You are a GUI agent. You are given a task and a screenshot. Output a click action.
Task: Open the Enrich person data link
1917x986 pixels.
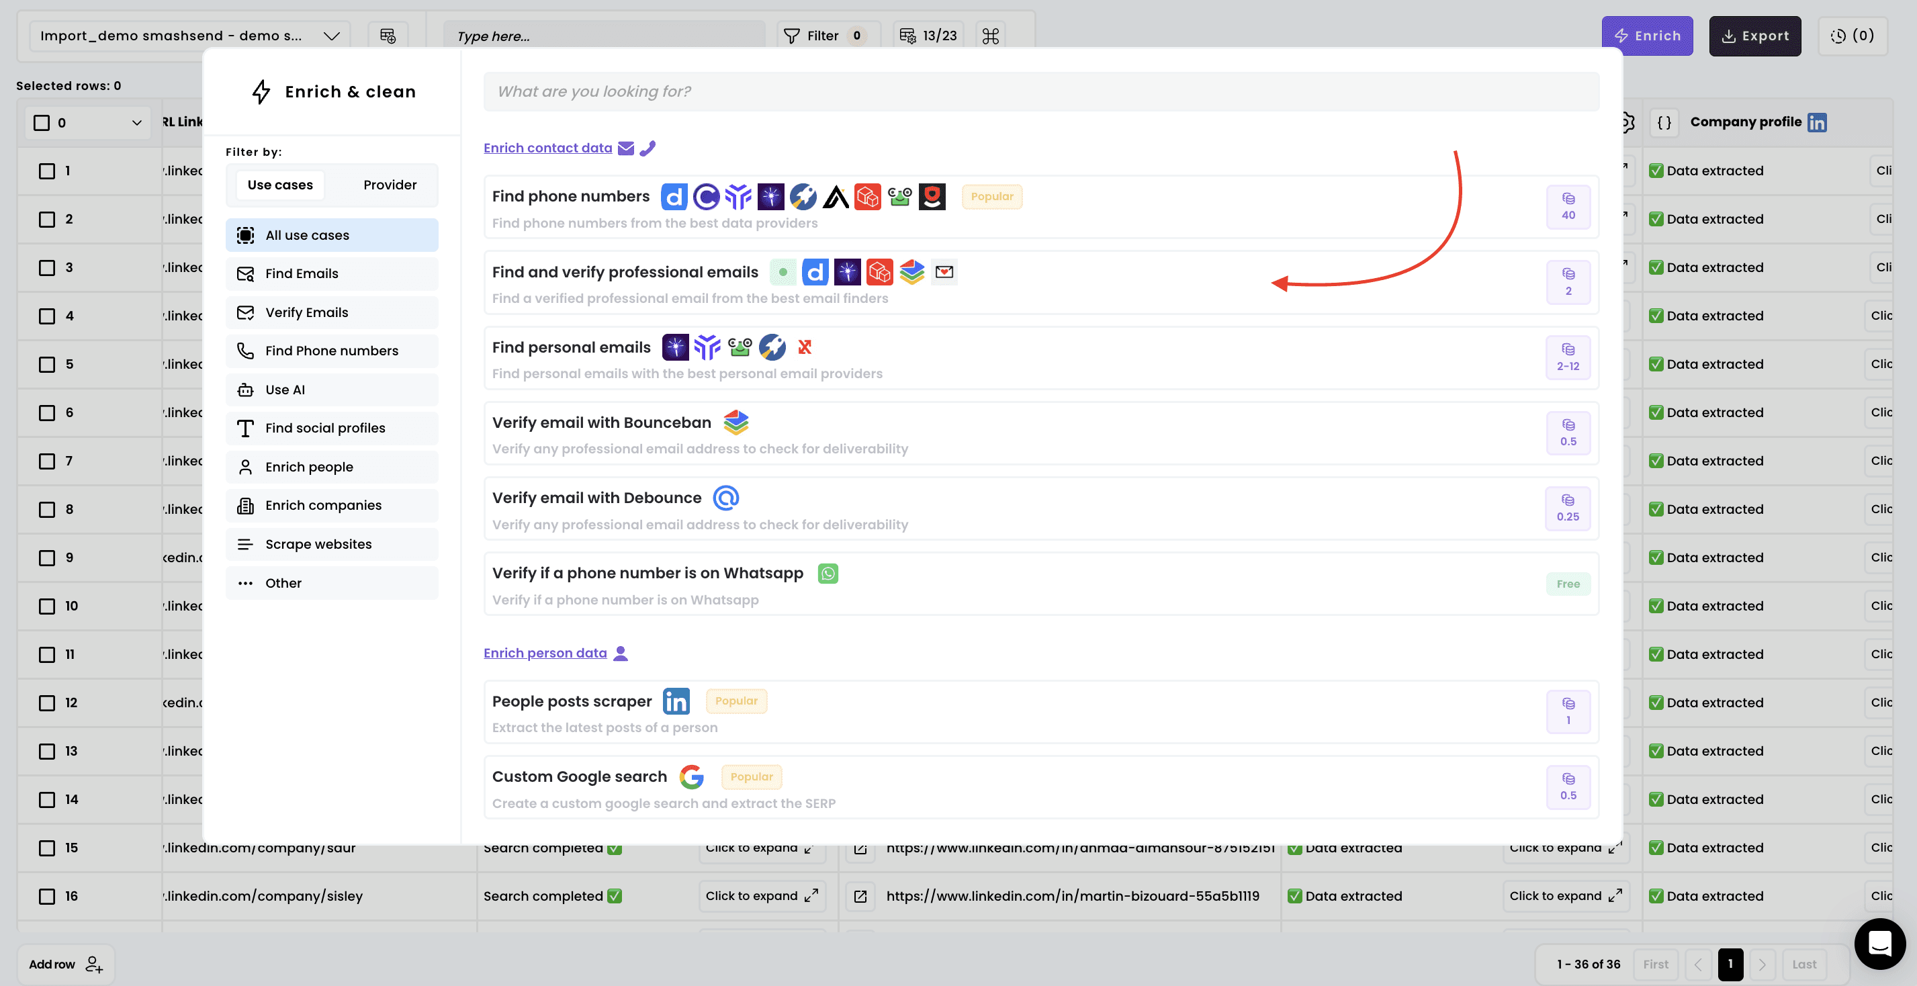[545, 653]
